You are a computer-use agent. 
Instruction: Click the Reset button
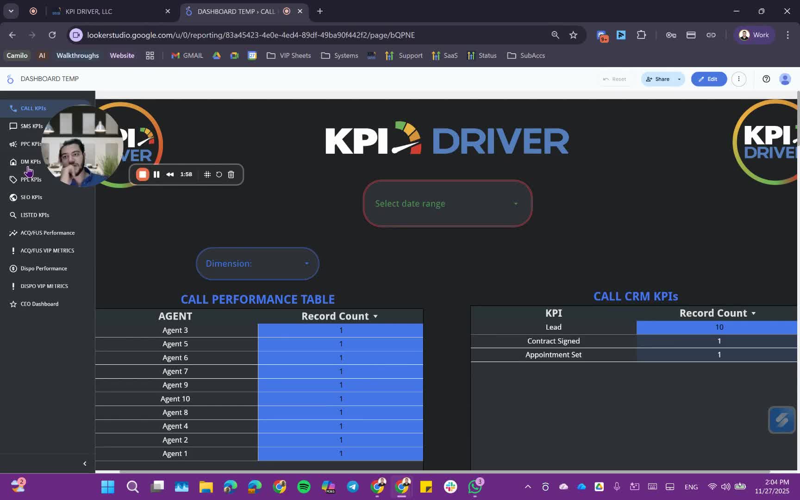click(x=614, y=79)
